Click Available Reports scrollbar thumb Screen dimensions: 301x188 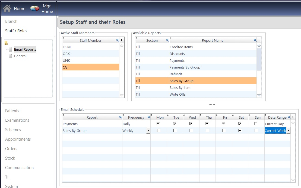[x=259, y=59]
